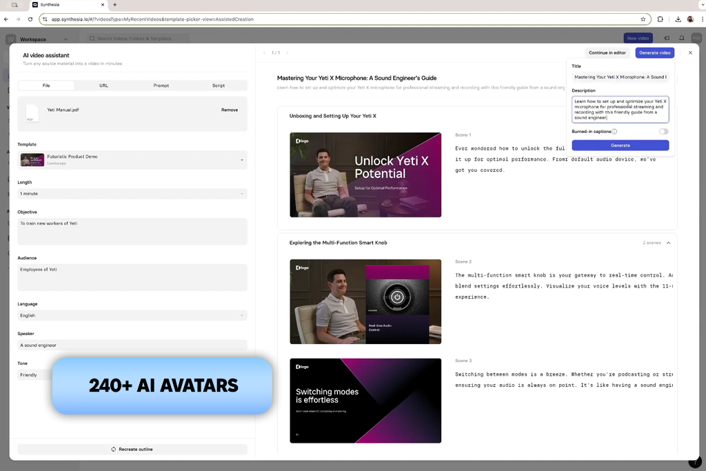Image resolution: width=706 pixels, height=471 pixels.
Task: Open notifications bell icon
Action: [682, 39]
